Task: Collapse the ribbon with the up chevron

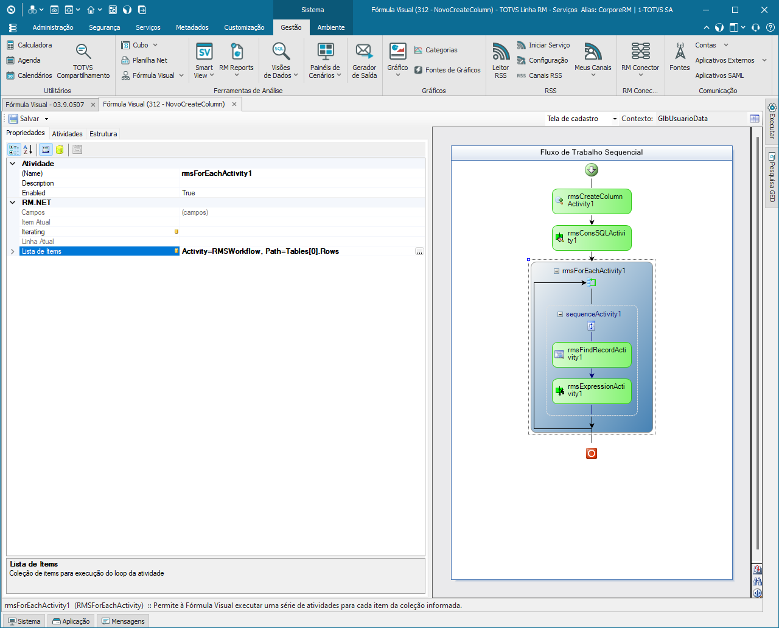Action: (x=706, y=27)
